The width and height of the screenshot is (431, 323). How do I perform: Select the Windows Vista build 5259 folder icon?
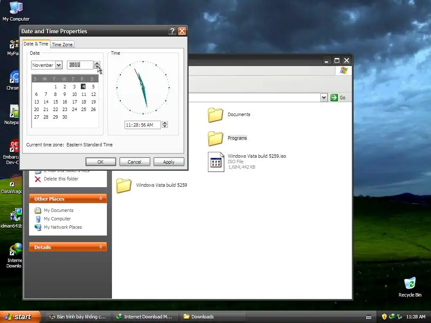[124, 185]
